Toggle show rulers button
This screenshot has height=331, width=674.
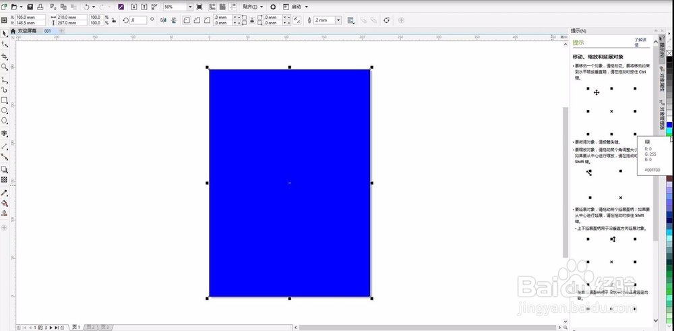[212, 7]
